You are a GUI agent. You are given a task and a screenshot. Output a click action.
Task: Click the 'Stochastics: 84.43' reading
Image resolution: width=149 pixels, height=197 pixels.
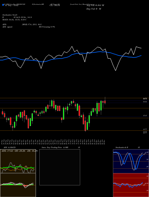point(10,15)
